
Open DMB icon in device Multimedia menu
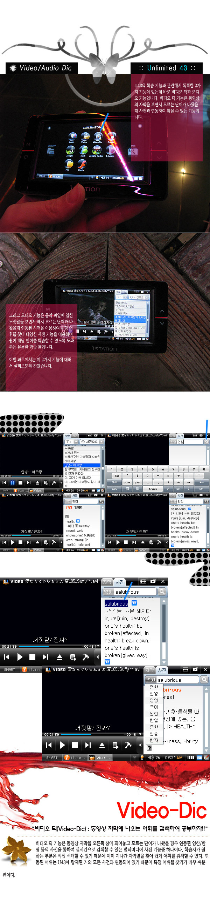pos(72,138)
